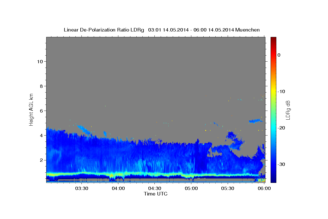Click the 06:00 time tick label
The width and height of the screenshot is (328, 219).
pyautogui.click(x=264, y=189)
